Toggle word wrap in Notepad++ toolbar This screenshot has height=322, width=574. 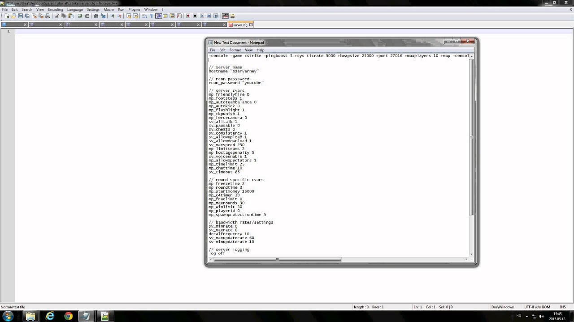click(145, 16)
